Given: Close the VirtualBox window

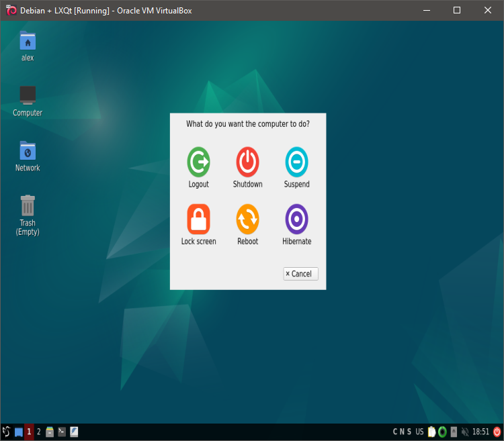Looking at the screenshot, I should coord(488,10).
